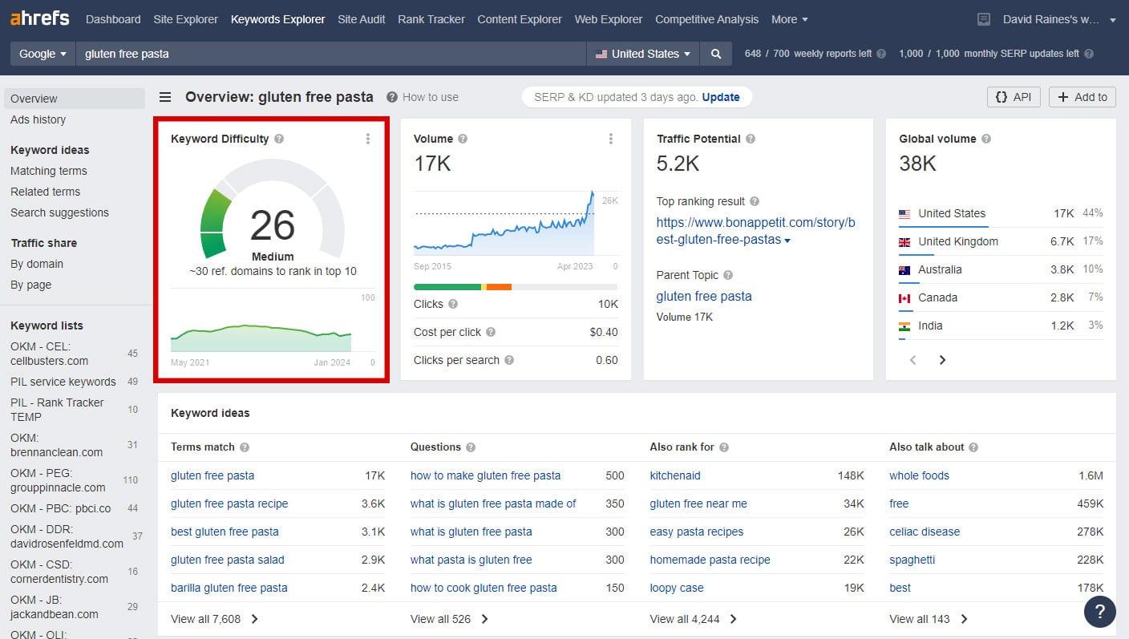1129x639 pixels.
Task: Open Search suggestions in sidebar
Action: click(x=59, y=212)
